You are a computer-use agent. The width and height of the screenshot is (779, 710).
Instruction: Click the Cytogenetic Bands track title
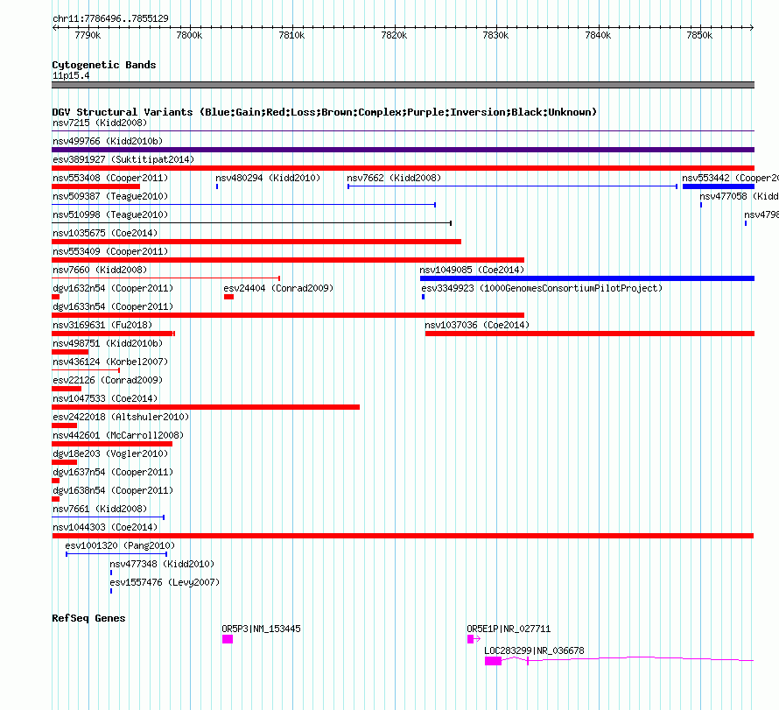[104, 65]
